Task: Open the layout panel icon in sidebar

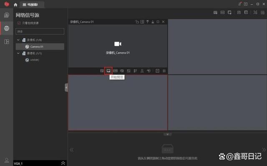Action: coord(7,42)
